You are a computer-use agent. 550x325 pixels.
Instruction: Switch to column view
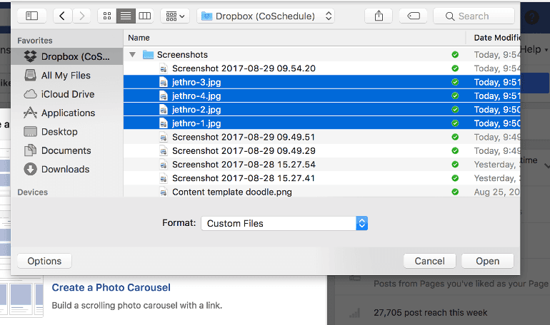point(145,16)
